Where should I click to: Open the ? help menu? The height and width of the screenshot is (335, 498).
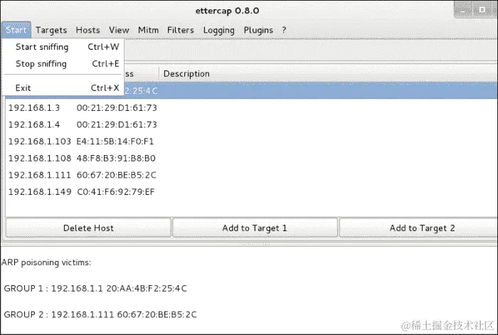coord(284,30)
